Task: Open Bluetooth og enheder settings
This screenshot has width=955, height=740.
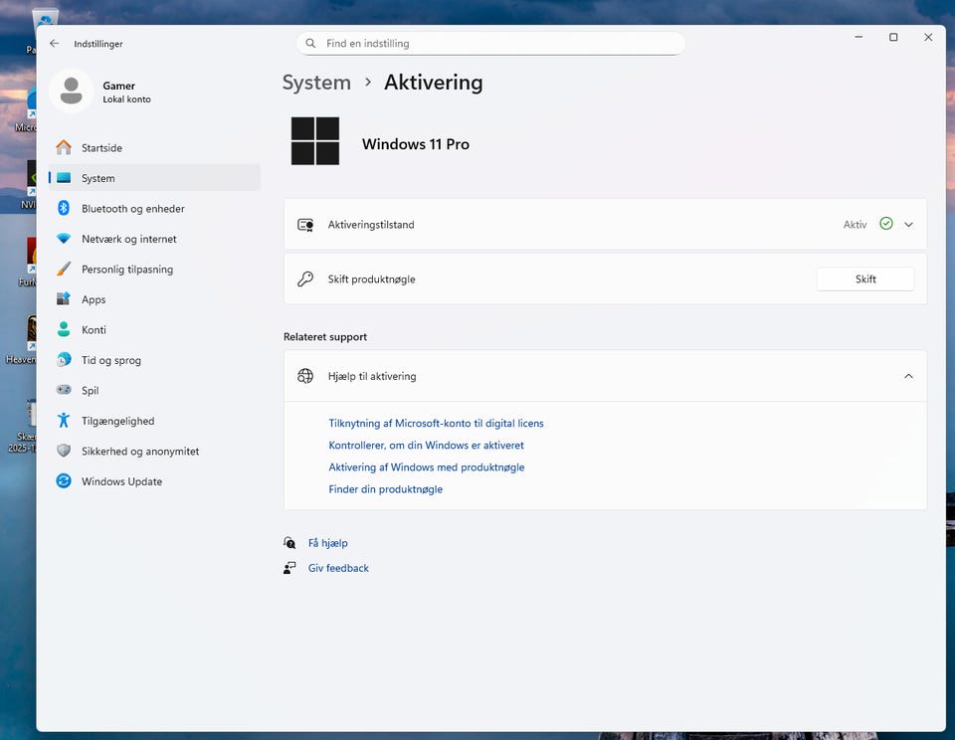Action: [x=132, y=209]
